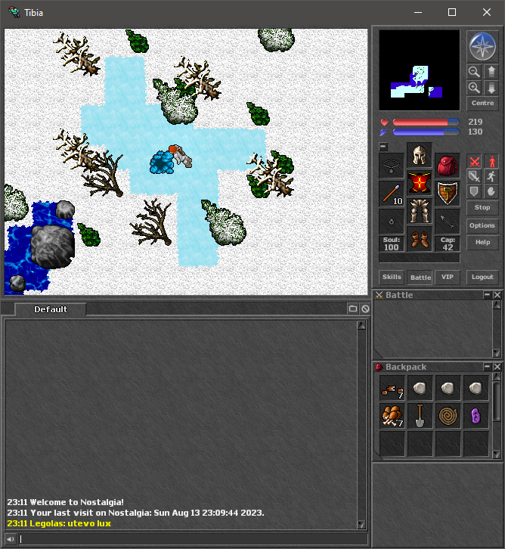Click the Soul 100 indicator
This screenshot has width=505, height=549.
point(392,243)
